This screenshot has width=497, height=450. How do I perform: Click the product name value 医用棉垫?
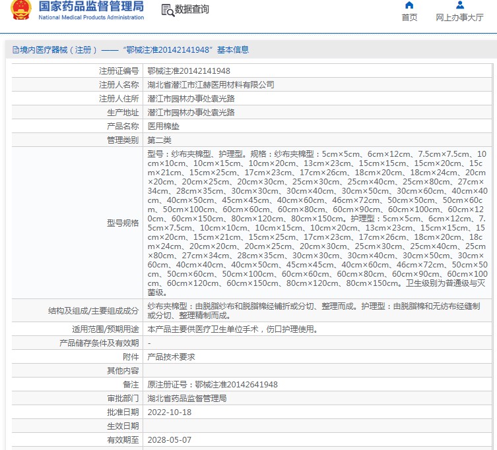(x=163, y=126)
